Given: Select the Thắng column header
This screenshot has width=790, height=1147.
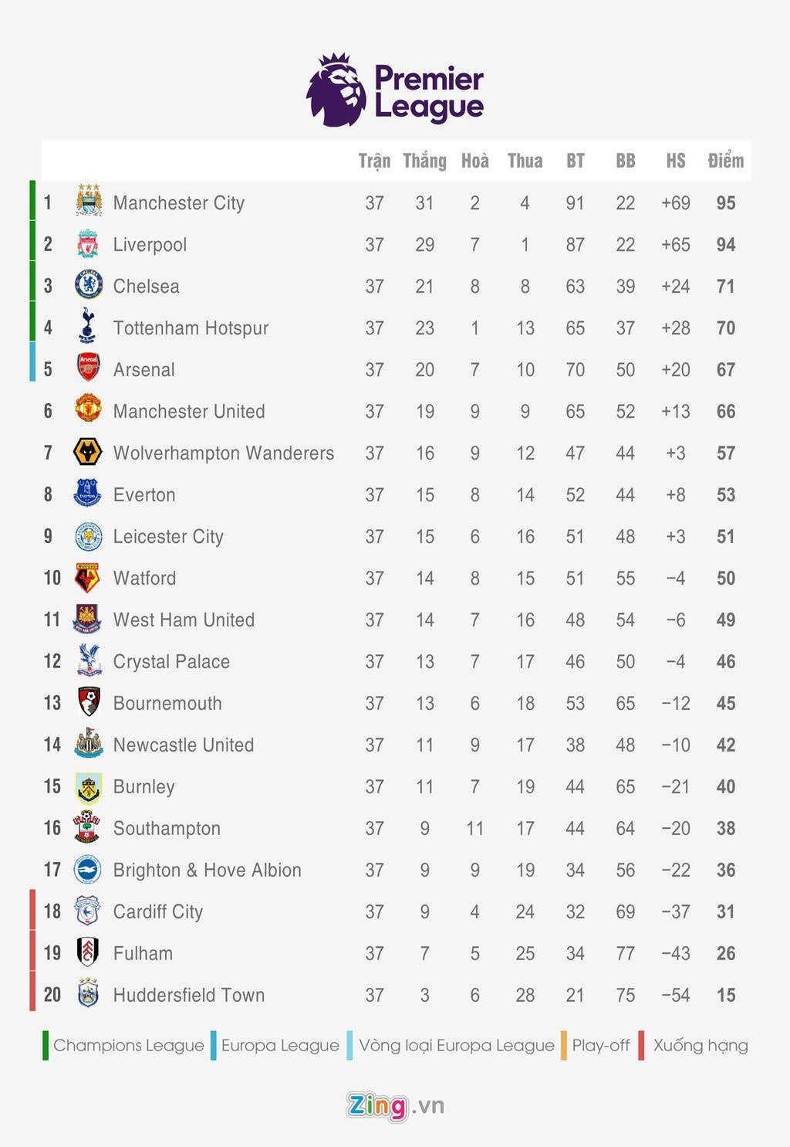Looking at the screenshot, I should (424, 161).
